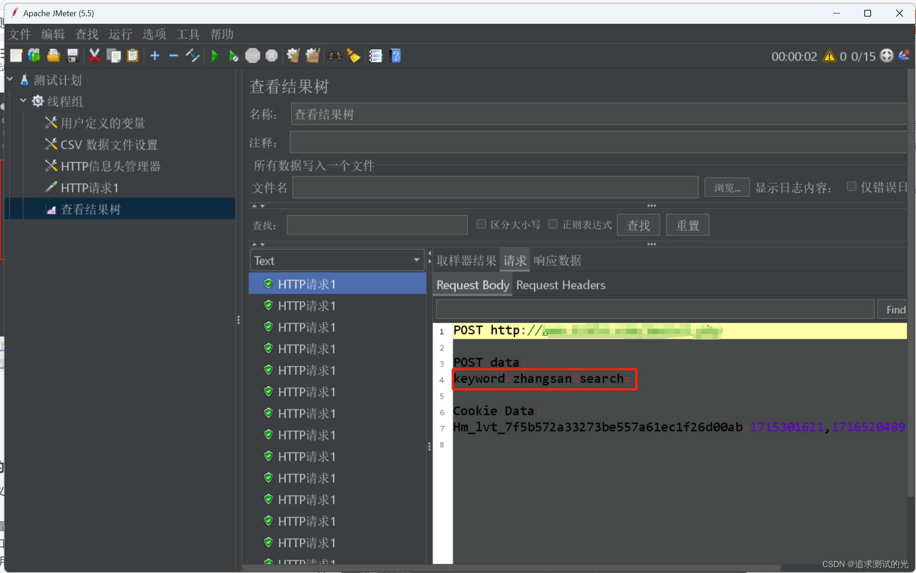This screenshot has width=916, height=573.
Task: Open the Text renderer dropdown
Action: point(337,260)
